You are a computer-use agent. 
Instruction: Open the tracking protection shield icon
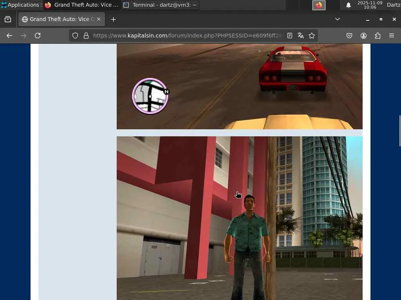(x=75, y=36)
